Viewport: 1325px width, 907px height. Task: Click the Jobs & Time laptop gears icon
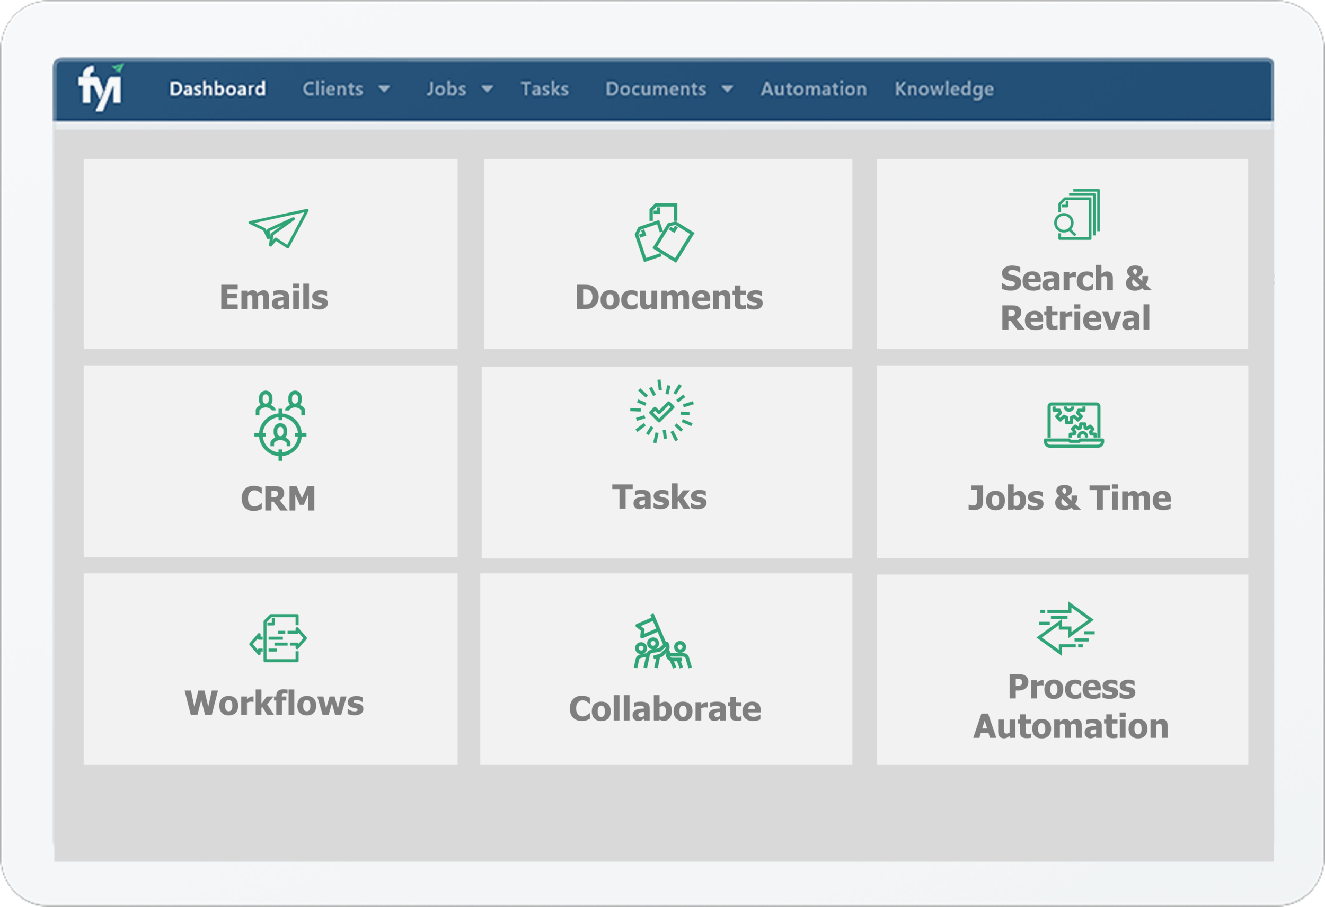1074,425
